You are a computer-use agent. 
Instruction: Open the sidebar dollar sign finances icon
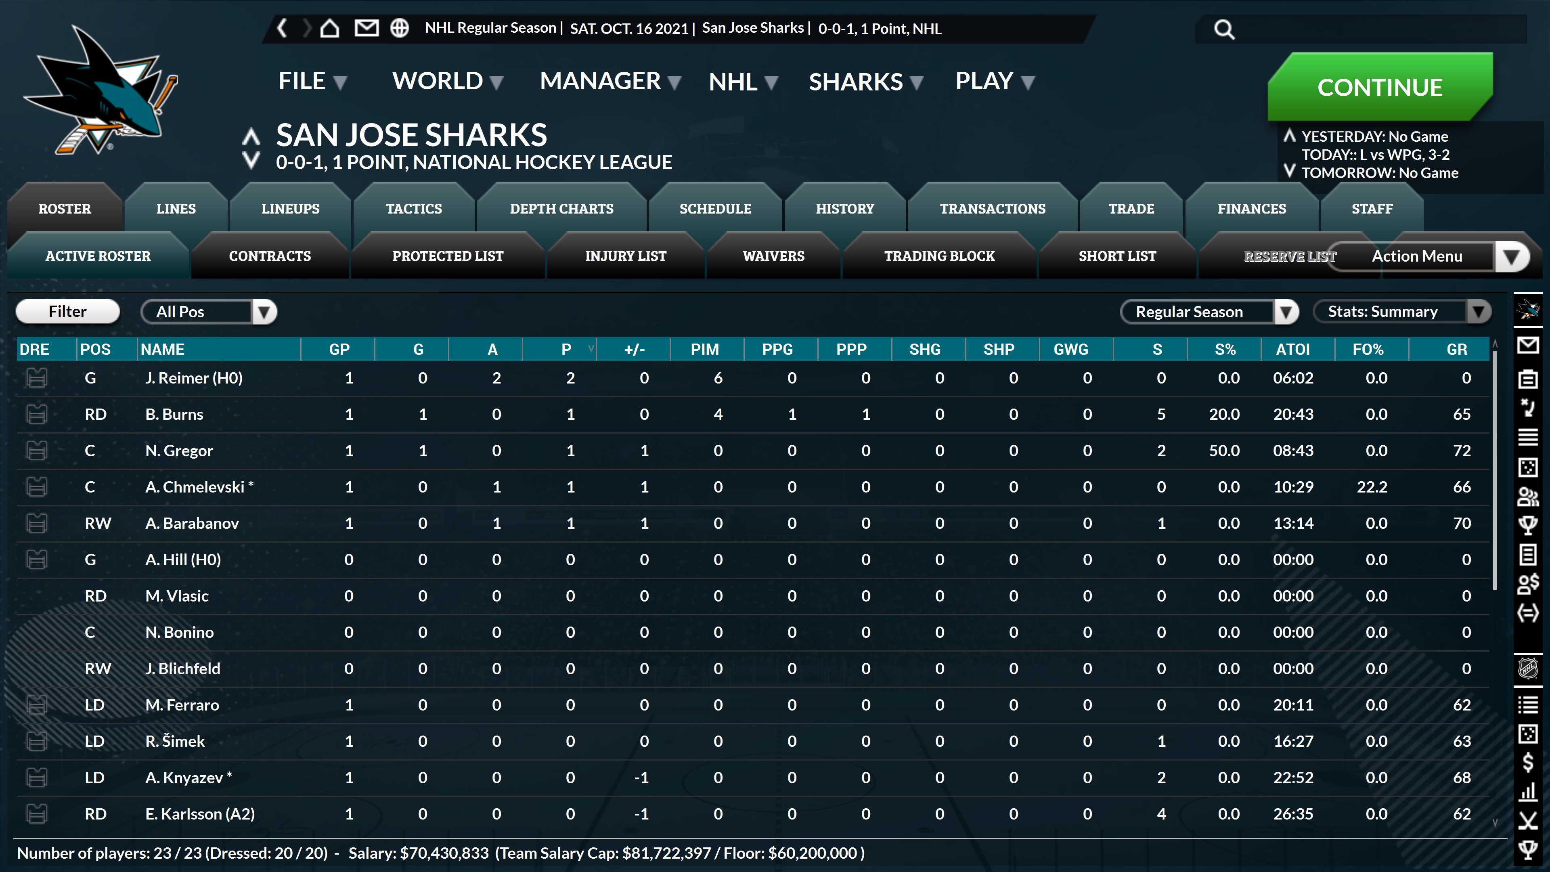pos(1528,763)
